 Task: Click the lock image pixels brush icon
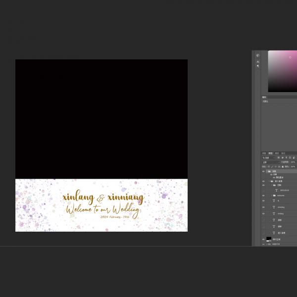(x=272, y=166)
